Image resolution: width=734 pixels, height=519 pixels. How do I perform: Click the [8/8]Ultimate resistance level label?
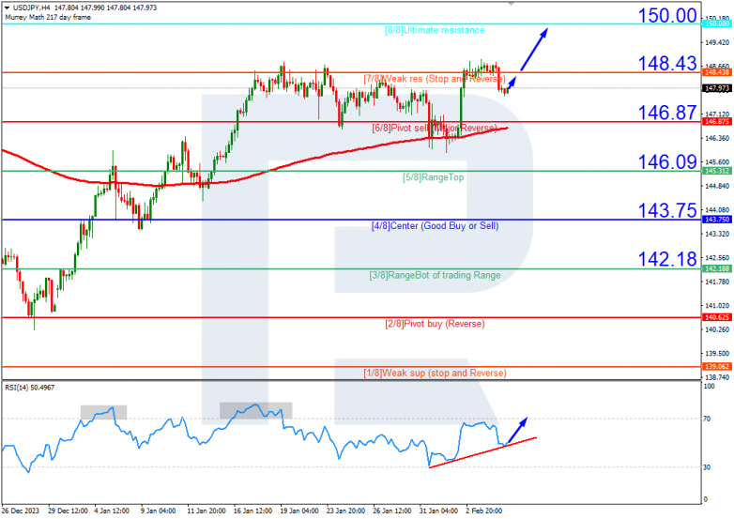435,30
